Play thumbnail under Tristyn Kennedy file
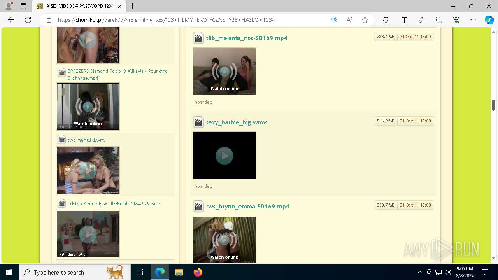The width and height of the screenshot is (498, 280). 88,234
